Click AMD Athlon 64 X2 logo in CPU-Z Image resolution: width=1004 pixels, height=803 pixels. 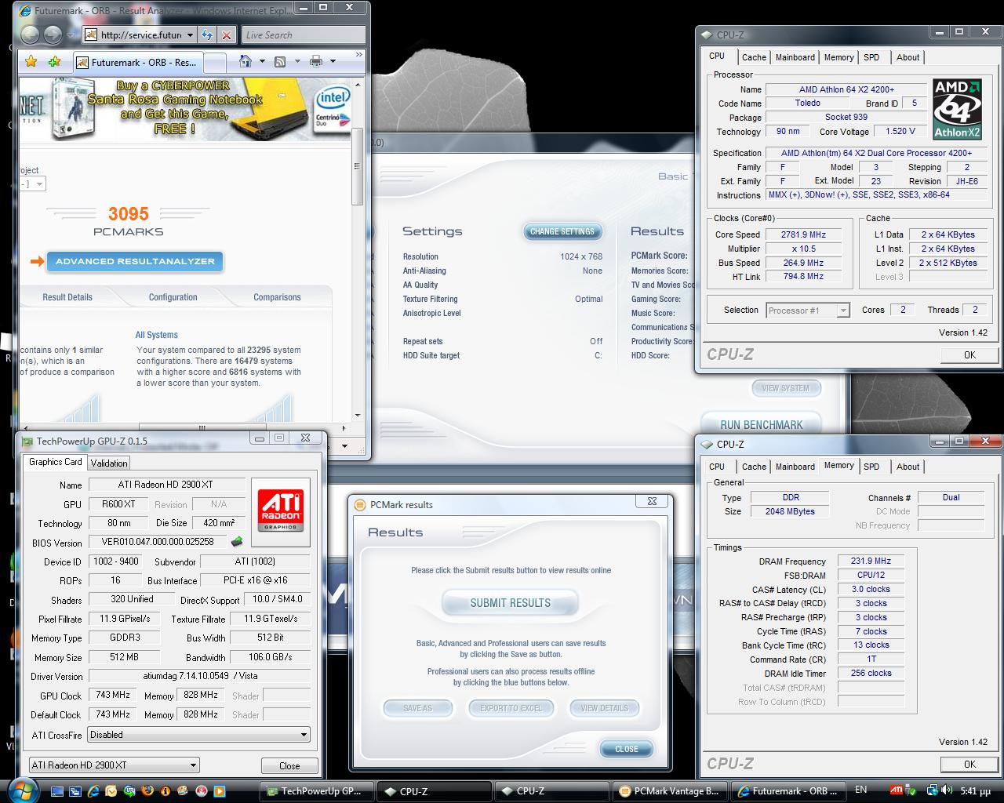coord(958,109)
